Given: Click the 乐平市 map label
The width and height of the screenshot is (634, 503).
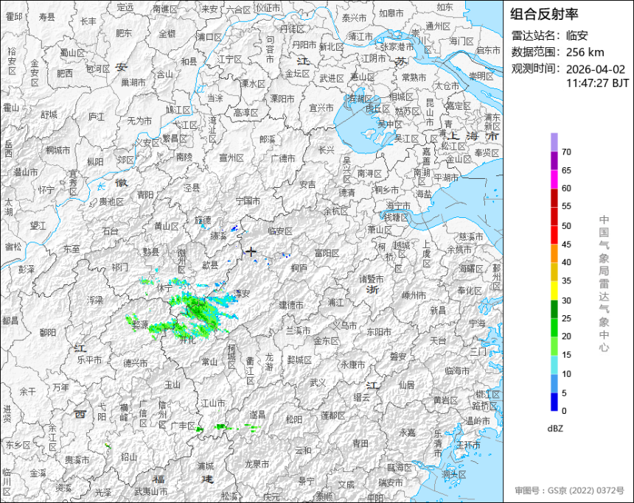Looking at the screenshot, I should [89, 359].
